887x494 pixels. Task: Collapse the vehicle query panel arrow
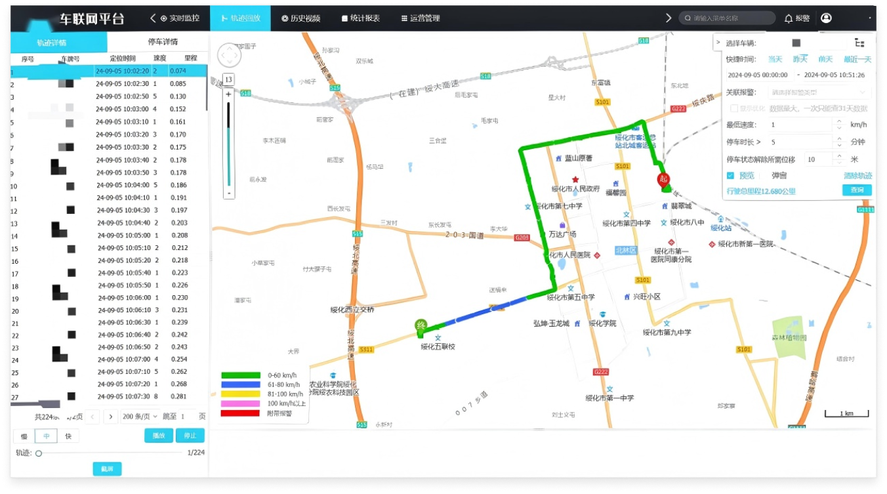coord(718,43)
